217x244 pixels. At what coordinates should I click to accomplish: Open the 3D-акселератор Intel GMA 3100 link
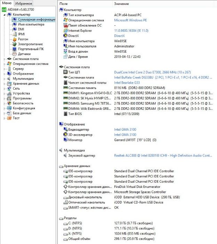click(x=125, y=135)
